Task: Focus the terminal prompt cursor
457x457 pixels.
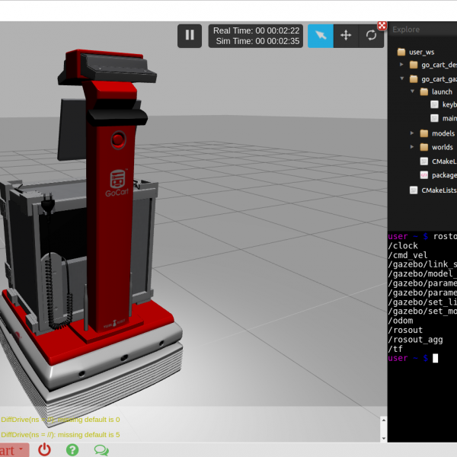Action: pyautogui.click(x=435, y=358)
